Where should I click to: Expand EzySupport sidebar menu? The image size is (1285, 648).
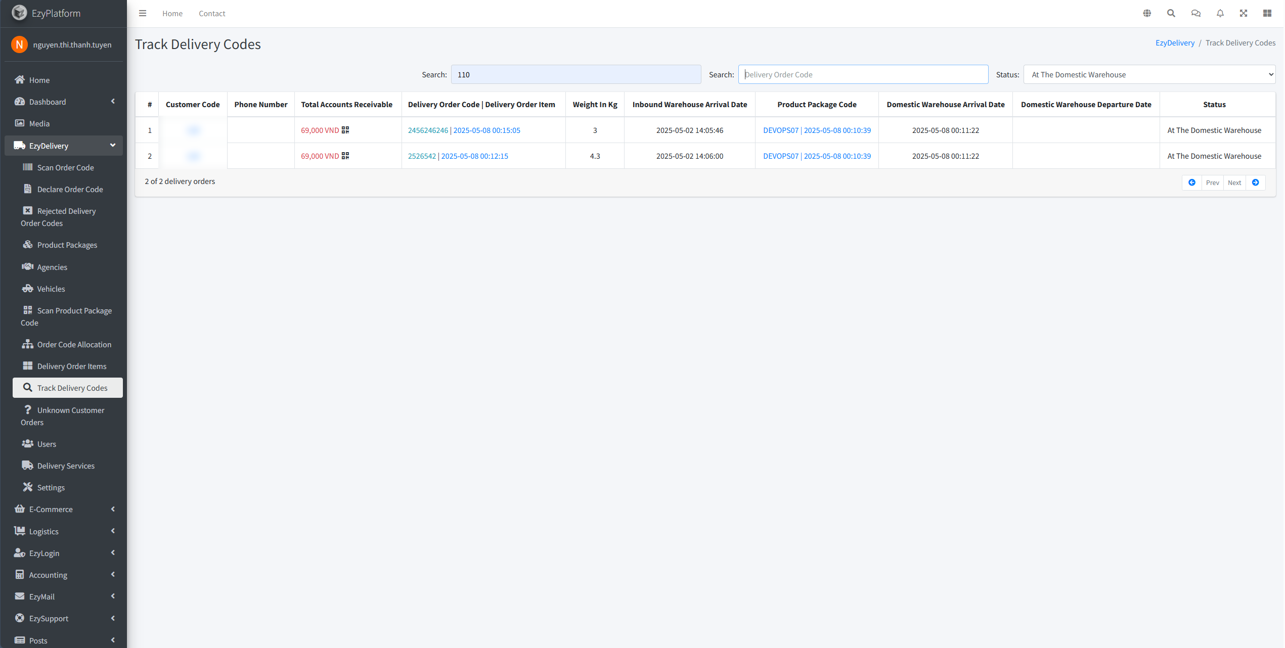(x=63, y=618)
